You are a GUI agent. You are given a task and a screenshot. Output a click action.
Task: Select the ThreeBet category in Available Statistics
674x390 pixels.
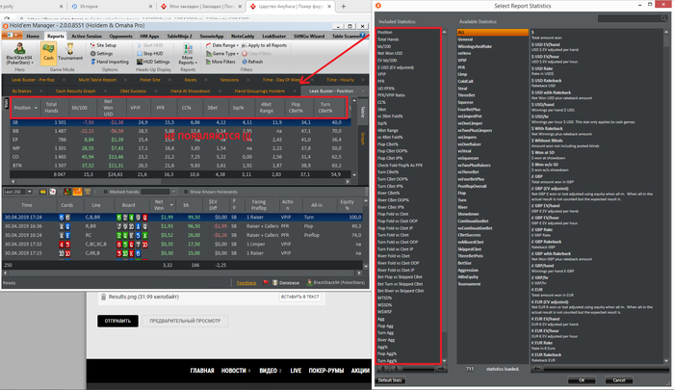coord(466,95)
